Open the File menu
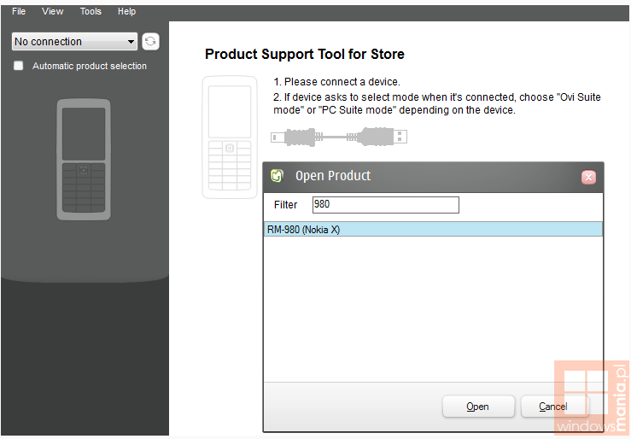 19,11
